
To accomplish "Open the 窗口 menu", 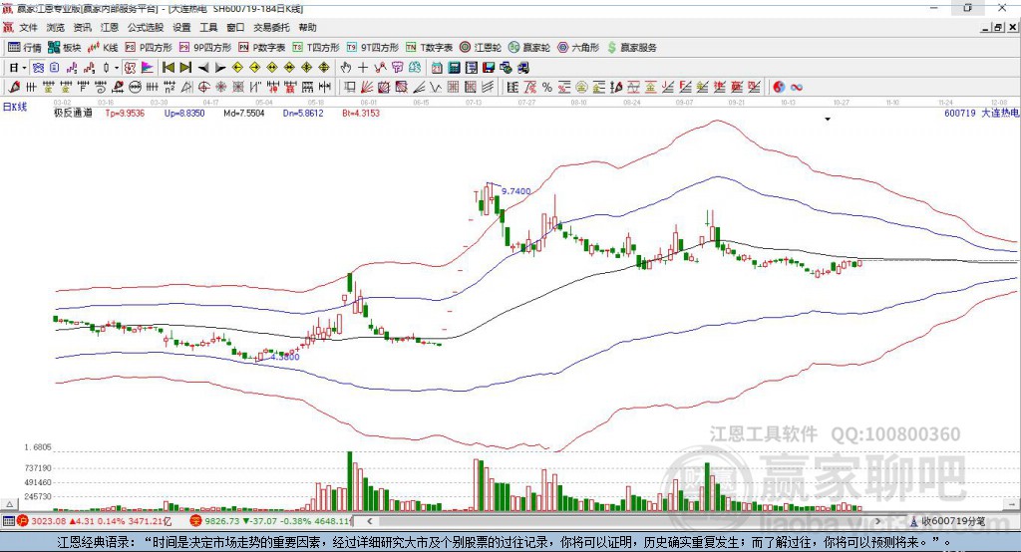I will (235, 27).
